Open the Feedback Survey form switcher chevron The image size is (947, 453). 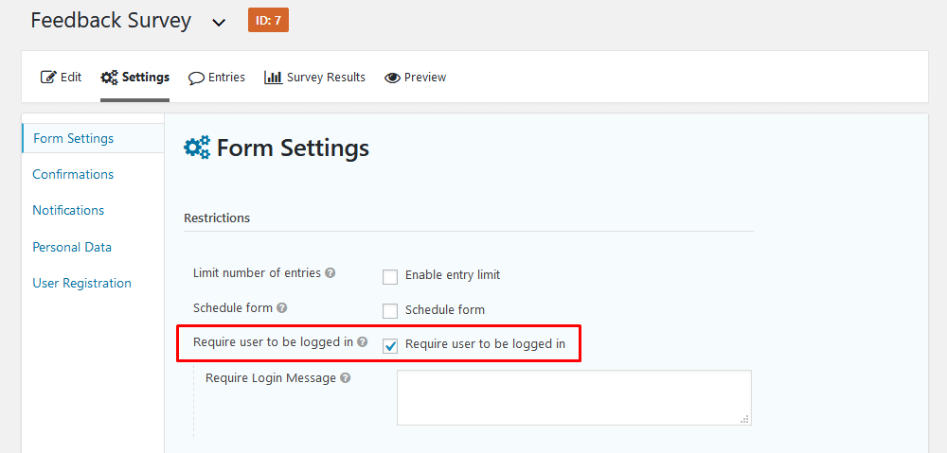220,23
